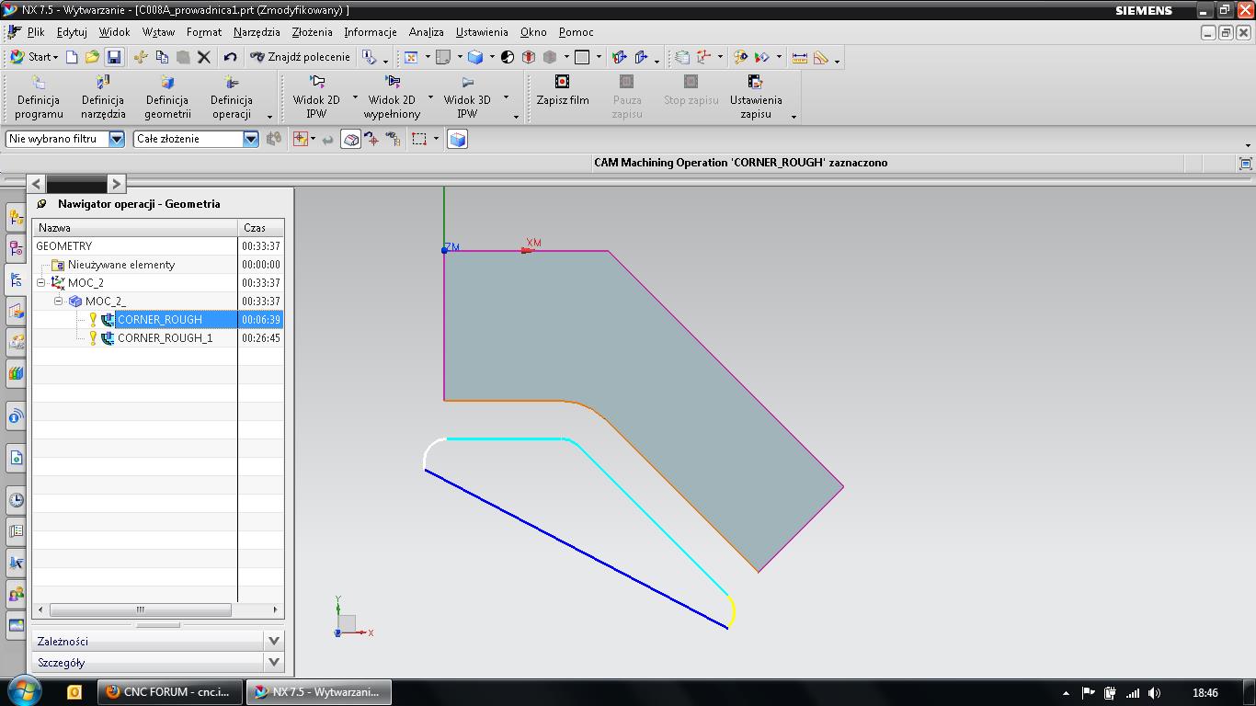Save the part with the floppy icon

coord(113,57)
